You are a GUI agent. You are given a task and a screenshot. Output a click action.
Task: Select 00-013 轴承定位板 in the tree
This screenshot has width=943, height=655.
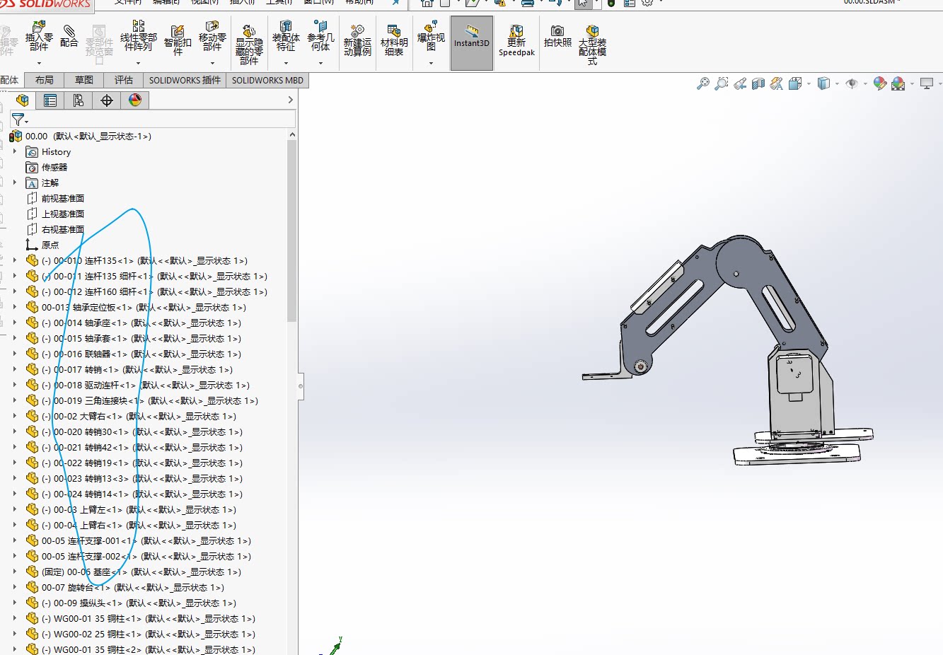click(144, 307)
